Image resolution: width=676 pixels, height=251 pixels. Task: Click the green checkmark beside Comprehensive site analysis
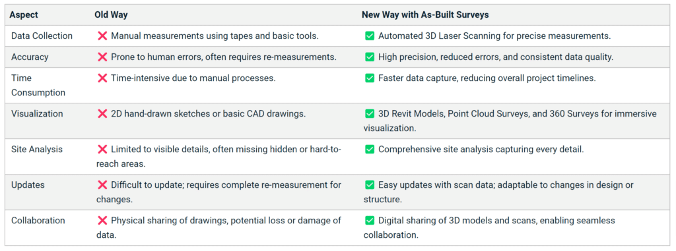pos(370,150)
